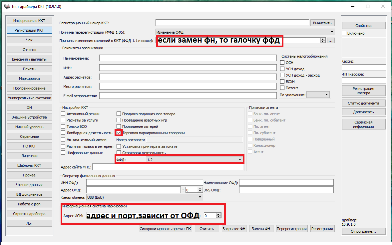Click the Вычислить button
Screen dimensions: 392x245
coord(322,22)
